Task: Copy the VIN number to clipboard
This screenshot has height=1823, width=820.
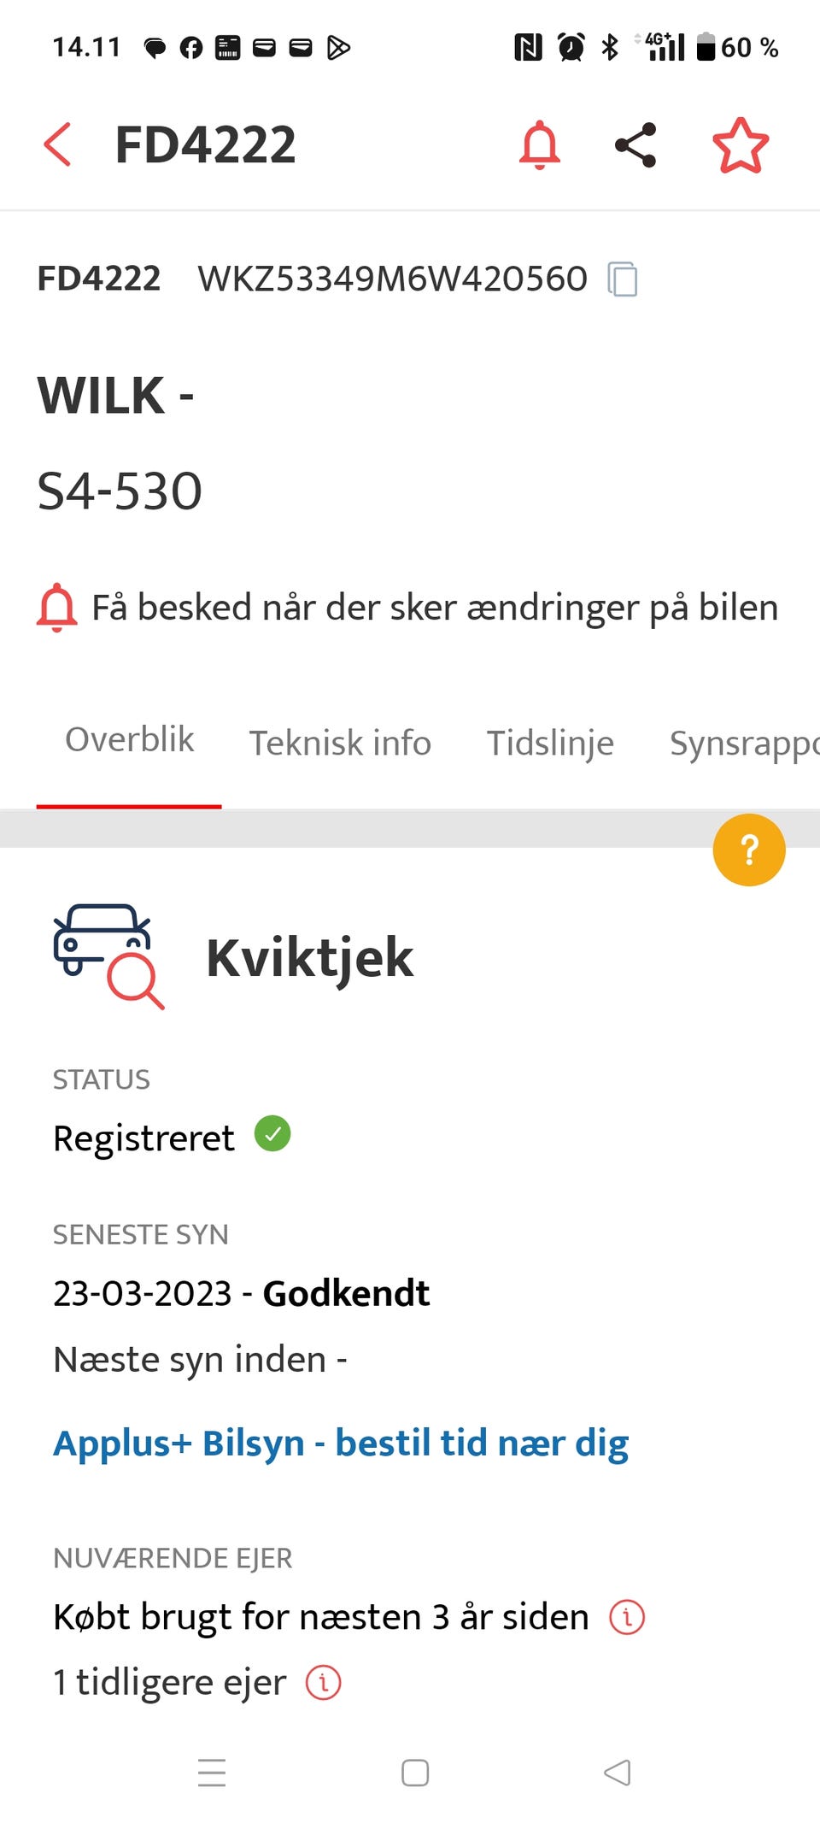Action: [623, 279]
